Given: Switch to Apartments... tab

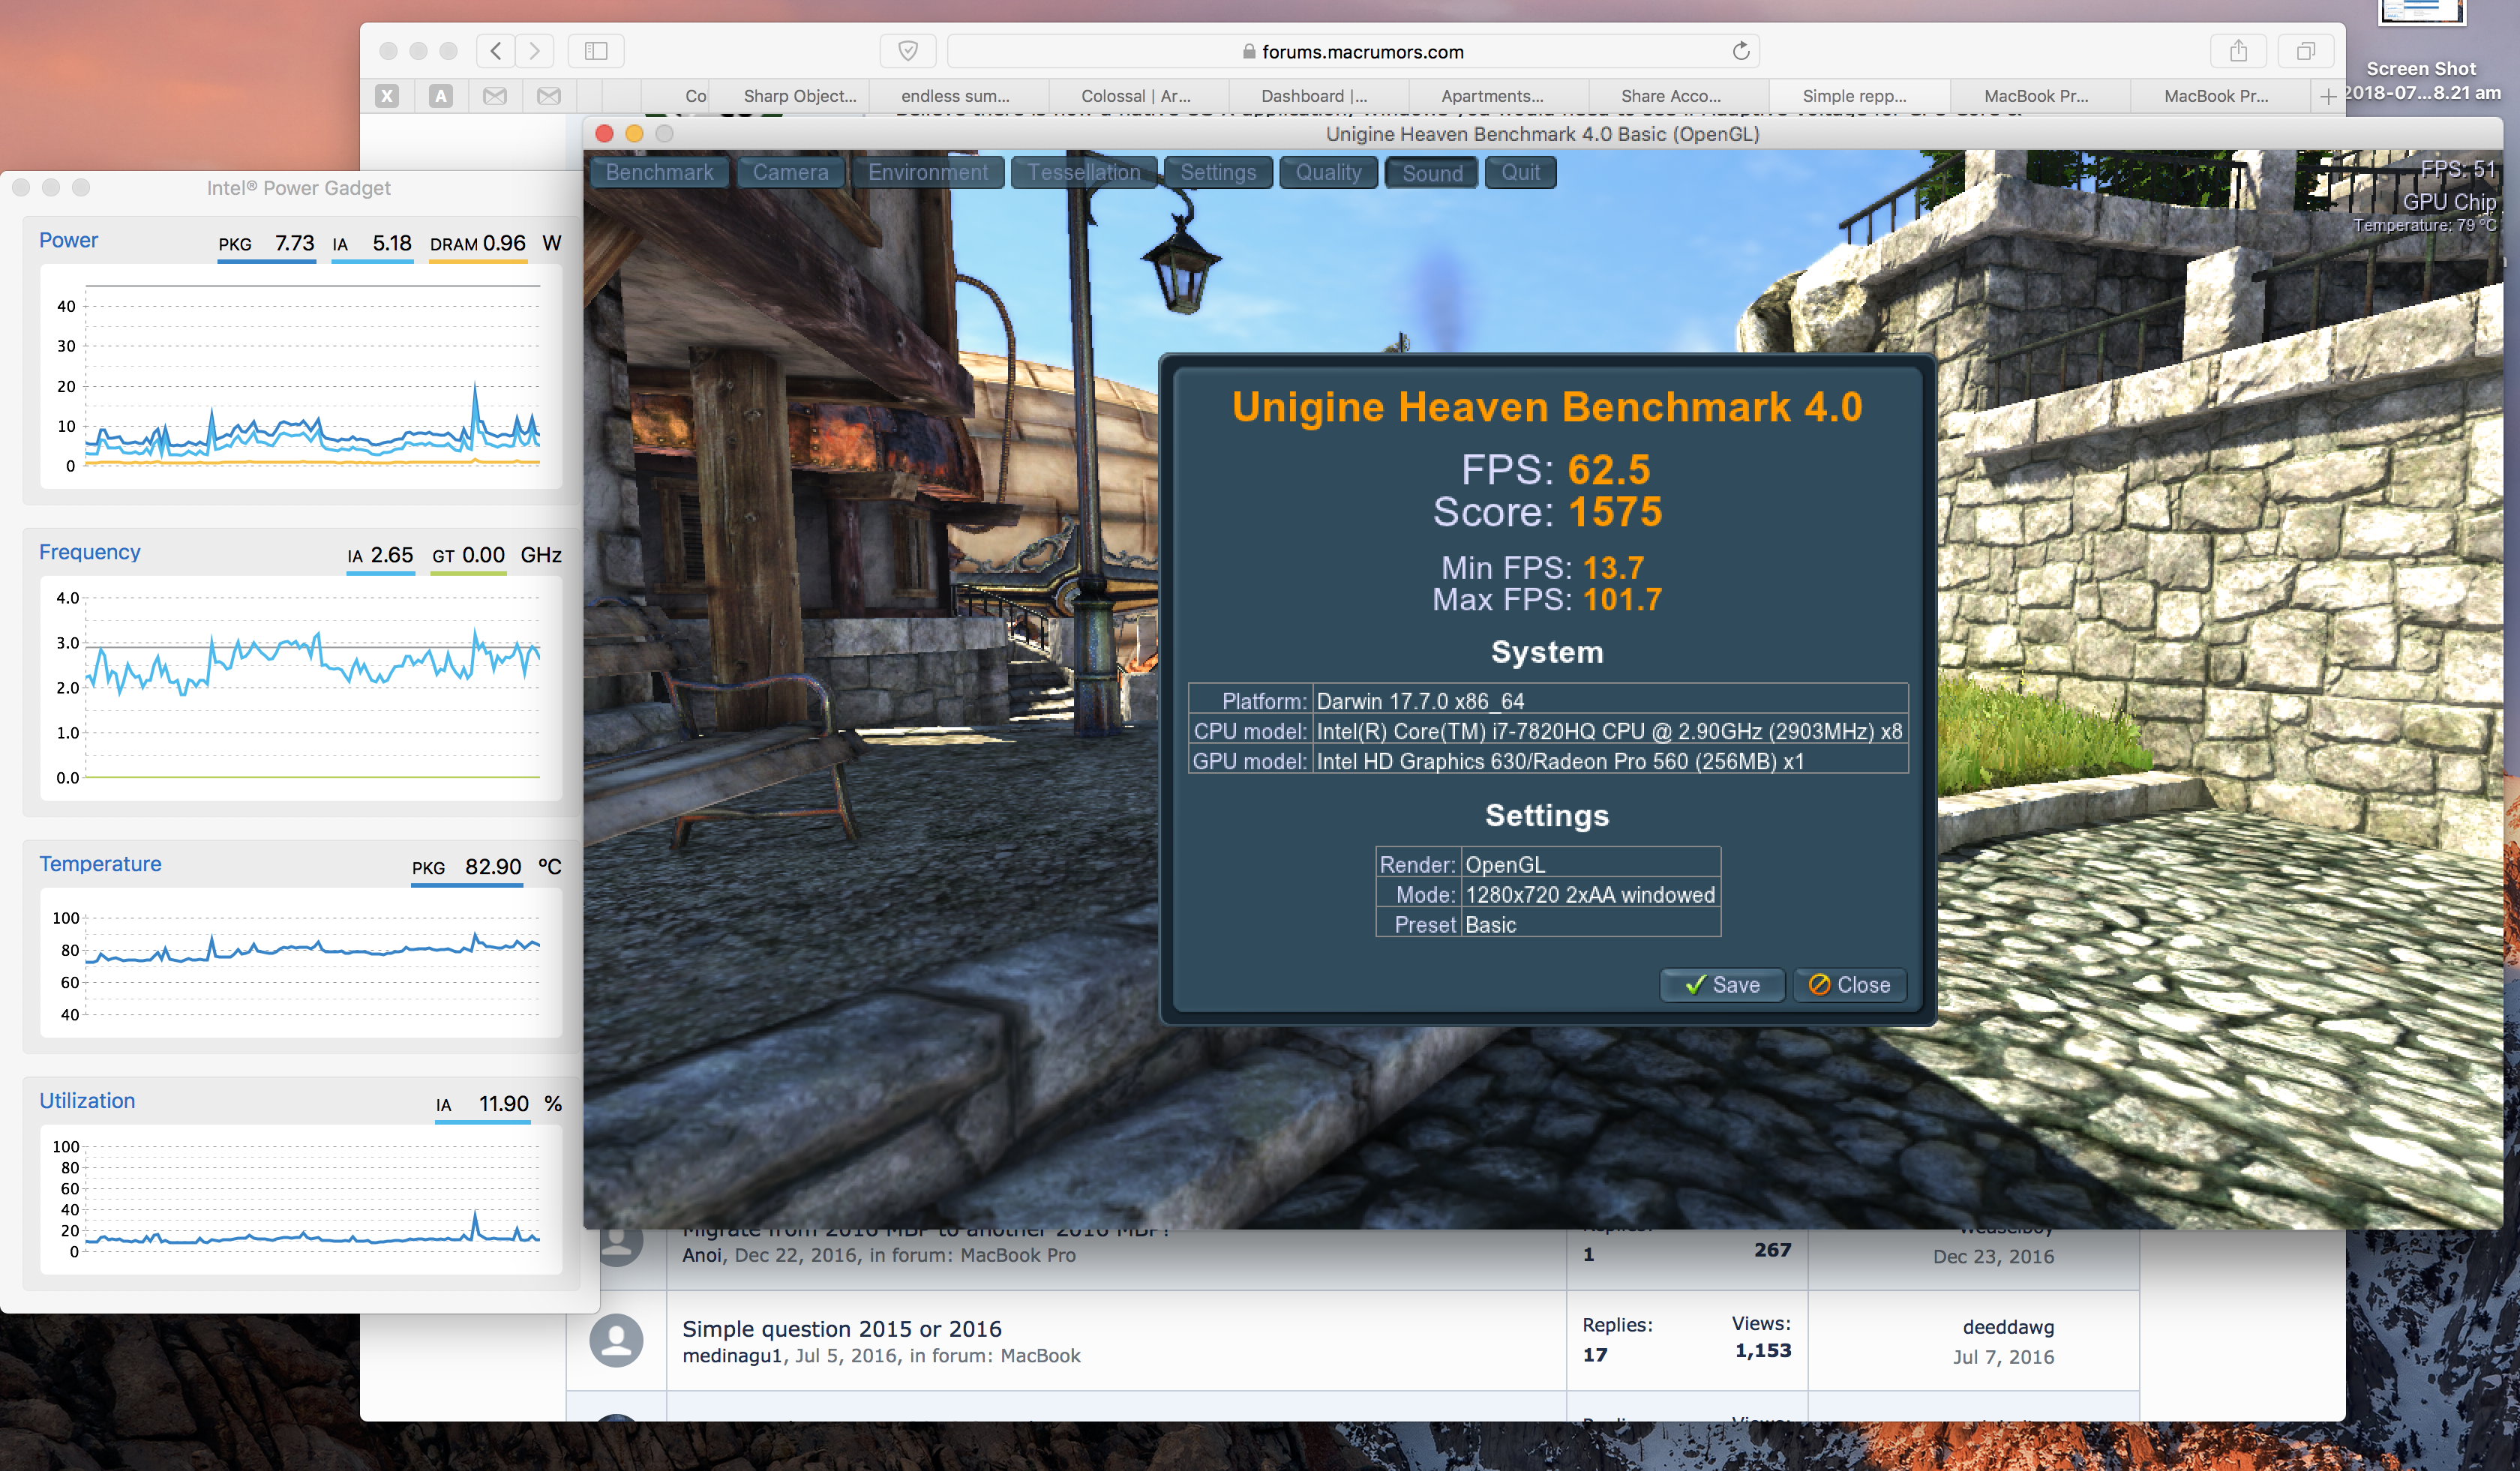Looking at the screenshot, I should click(x=1492, y=96).
